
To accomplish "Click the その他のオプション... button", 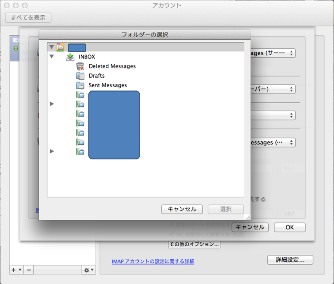I will (194, 244).
